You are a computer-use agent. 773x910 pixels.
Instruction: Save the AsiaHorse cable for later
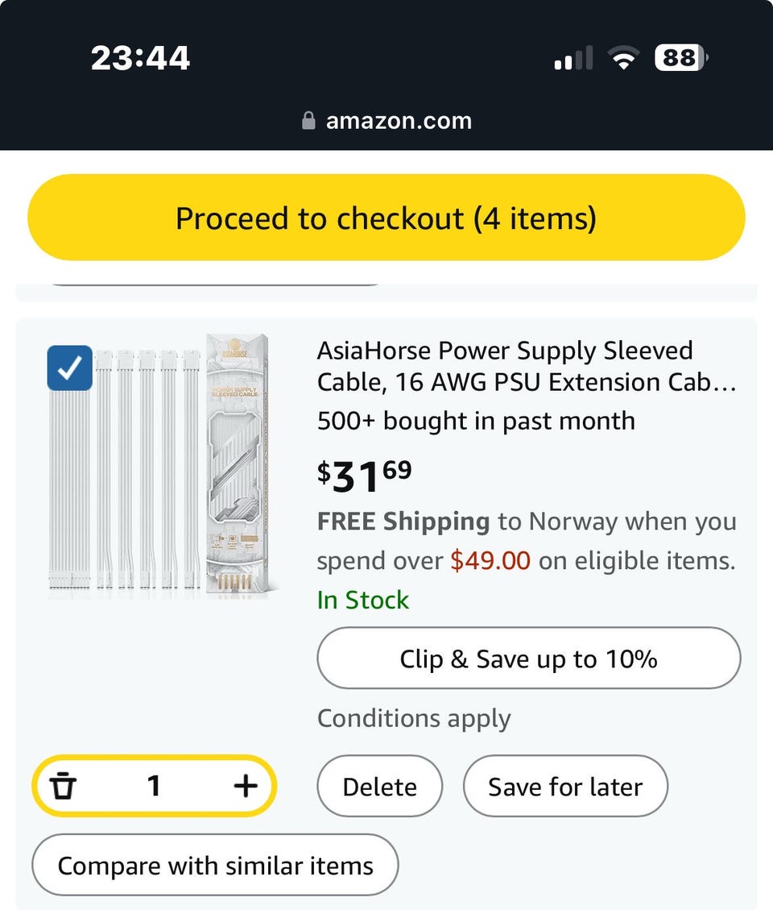click(x=565, y=786)
